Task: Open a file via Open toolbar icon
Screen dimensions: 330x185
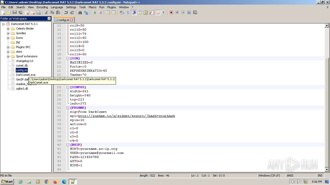Action: (x=9, y=13)
